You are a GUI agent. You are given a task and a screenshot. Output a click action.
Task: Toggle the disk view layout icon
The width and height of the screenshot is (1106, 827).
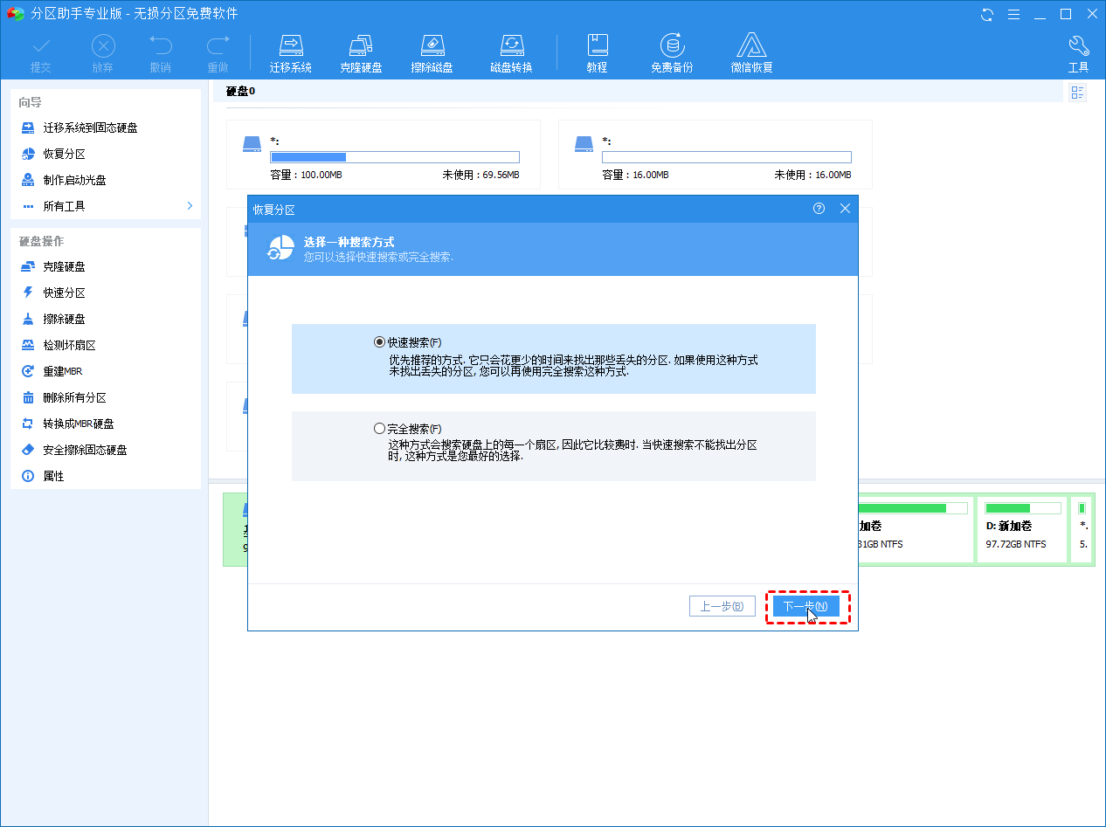[1077, 93]
